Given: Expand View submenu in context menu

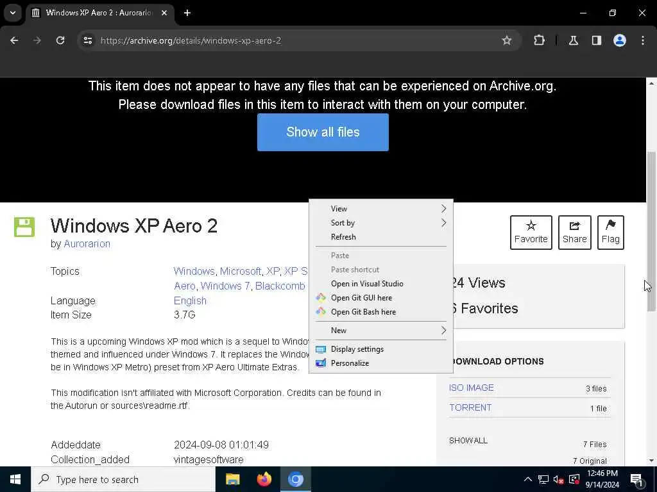Looking at the screenshot, I should click(381, 208).
